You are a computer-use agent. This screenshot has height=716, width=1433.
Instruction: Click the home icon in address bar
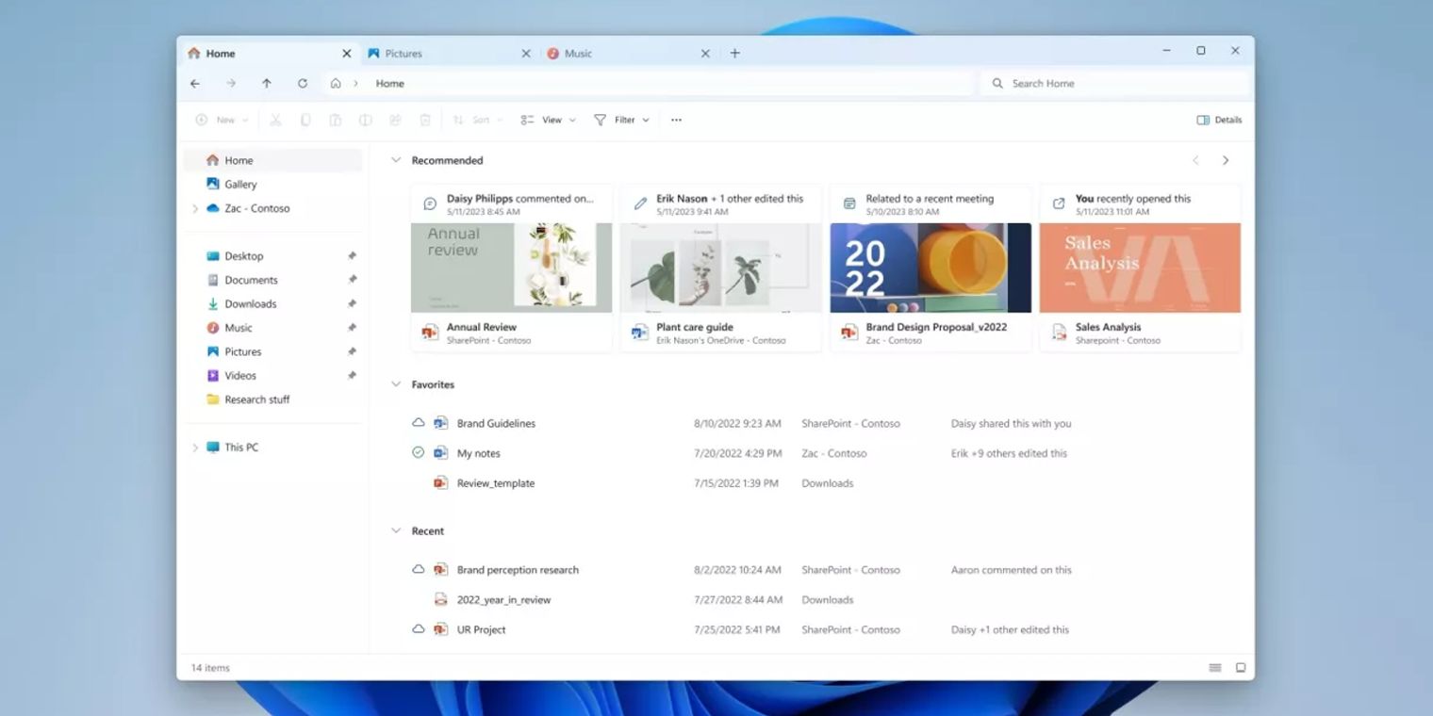336,83
